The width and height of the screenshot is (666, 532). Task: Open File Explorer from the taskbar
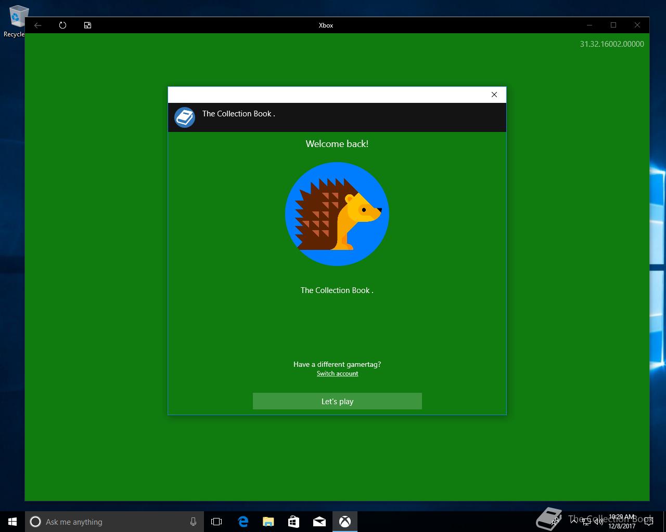click(x=268, y=522)
